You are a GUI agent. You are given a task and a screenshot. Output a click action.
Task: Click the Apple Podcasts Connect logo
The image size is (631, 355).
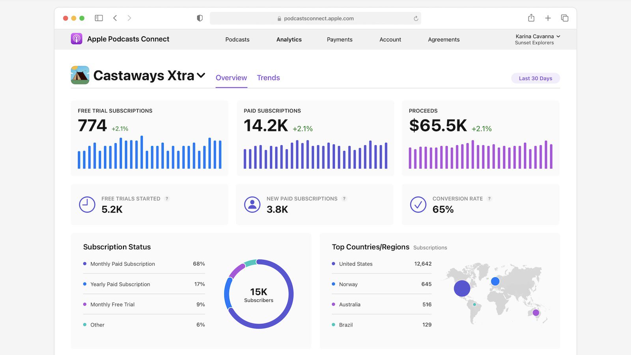point(76,39)
